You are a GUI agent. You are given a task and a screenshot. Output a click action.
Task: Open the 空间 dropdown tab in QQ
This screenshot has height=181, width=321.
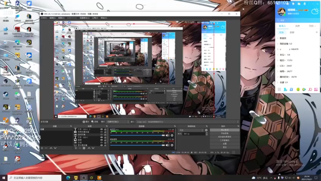point(312,26)
